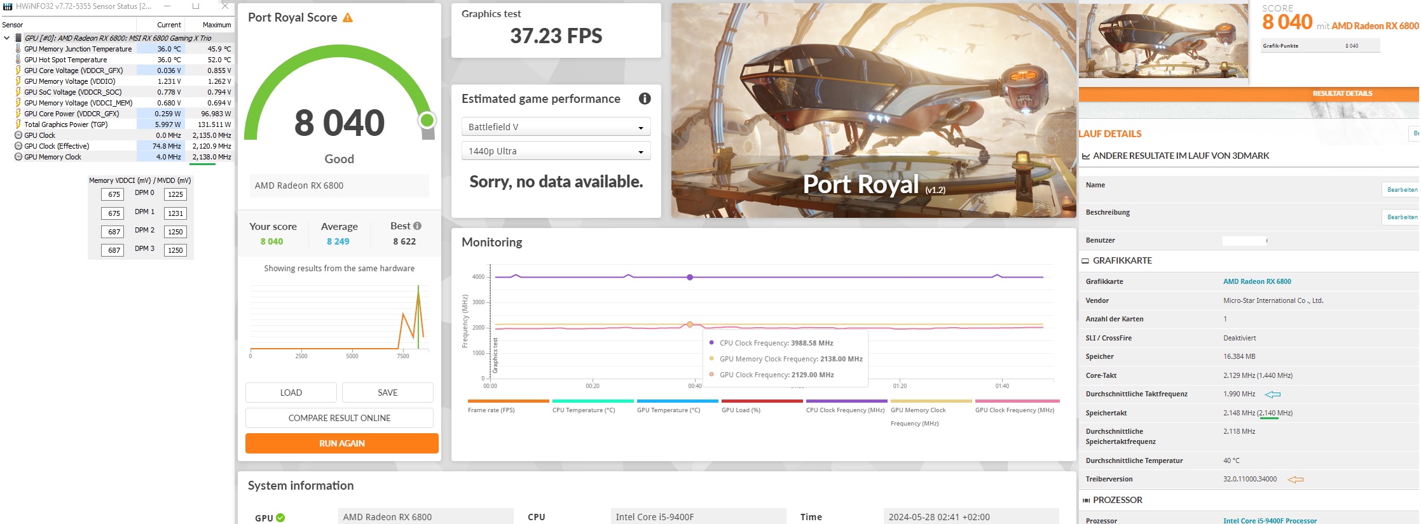
Task: Open AMD Radeon RX 6800 link in score header
Action: 1375,26
